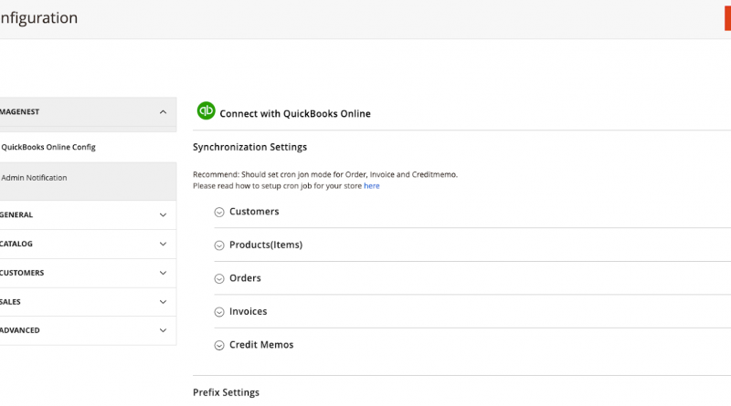
Task: Open the Credit Memos section label
Action: pyautogui.click(x=261, y=345)
